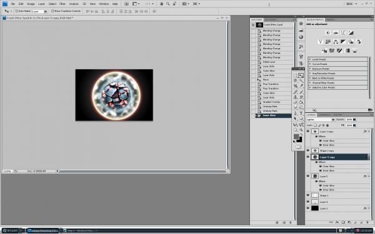Hide the Layer 4 layer
The height and width of the screenshot is (234, 375).
307,202
